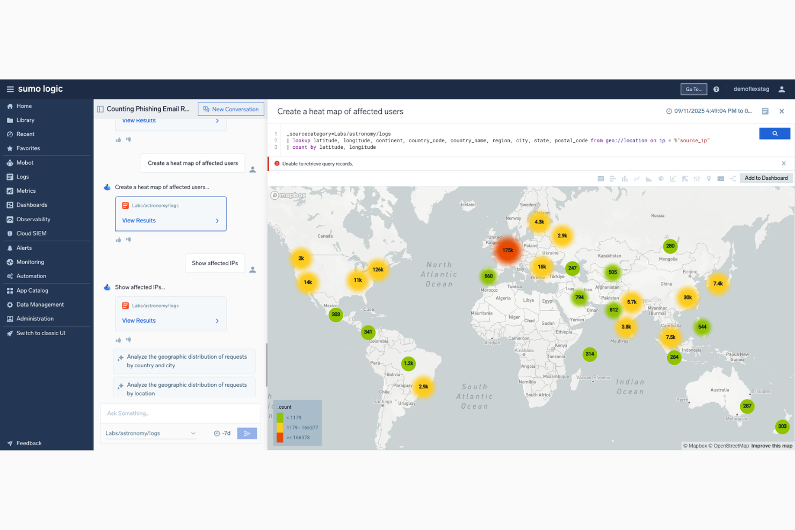Open Cloud SIEM in the sidebar

31,233
